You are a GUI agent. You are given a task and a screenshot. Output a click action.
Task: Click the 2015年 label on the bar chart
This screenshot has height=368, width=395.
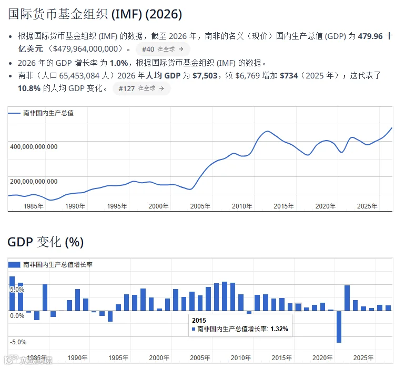[x=281, y=357]
